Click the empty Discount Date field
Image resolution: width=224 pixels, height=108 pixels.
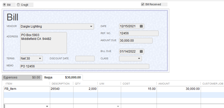tap(85, 59)
